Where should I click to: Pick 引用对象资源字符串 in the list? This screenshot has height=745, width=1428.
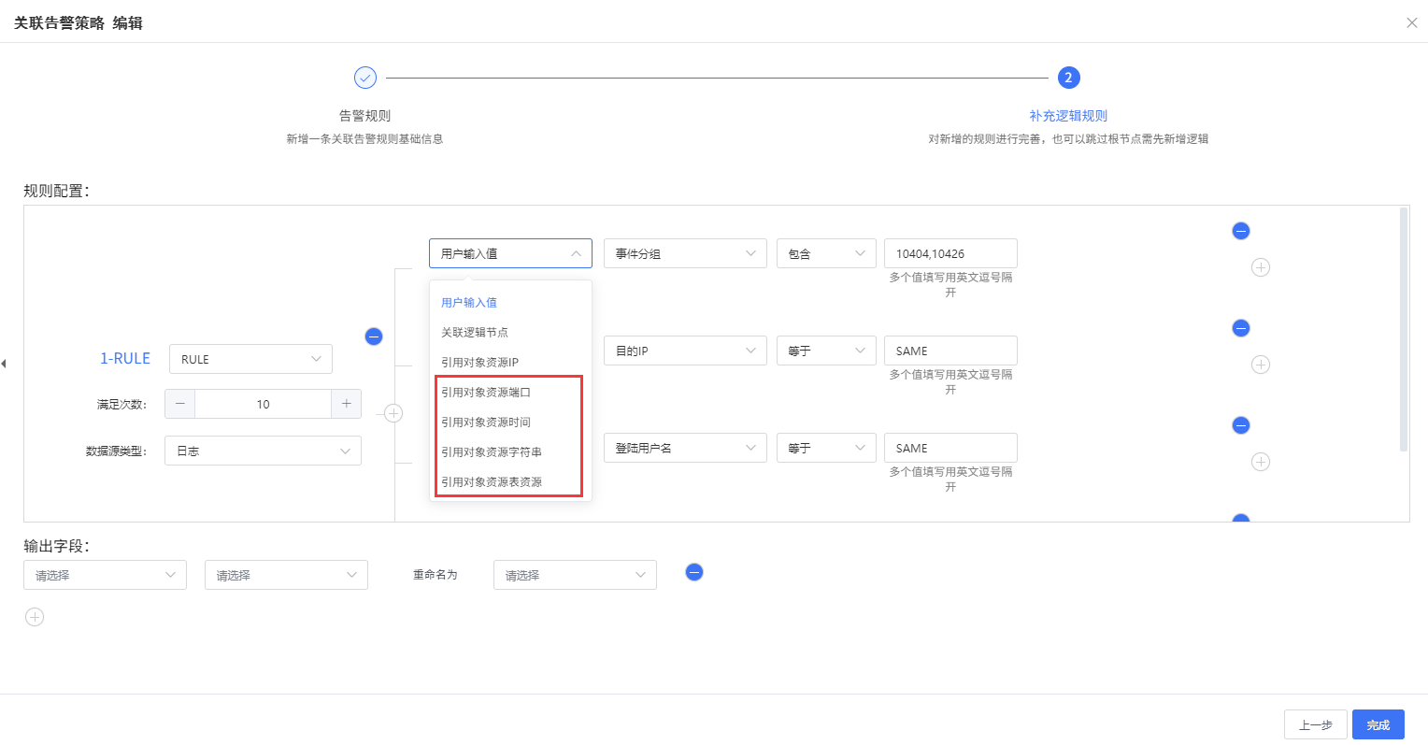point(492,452)
